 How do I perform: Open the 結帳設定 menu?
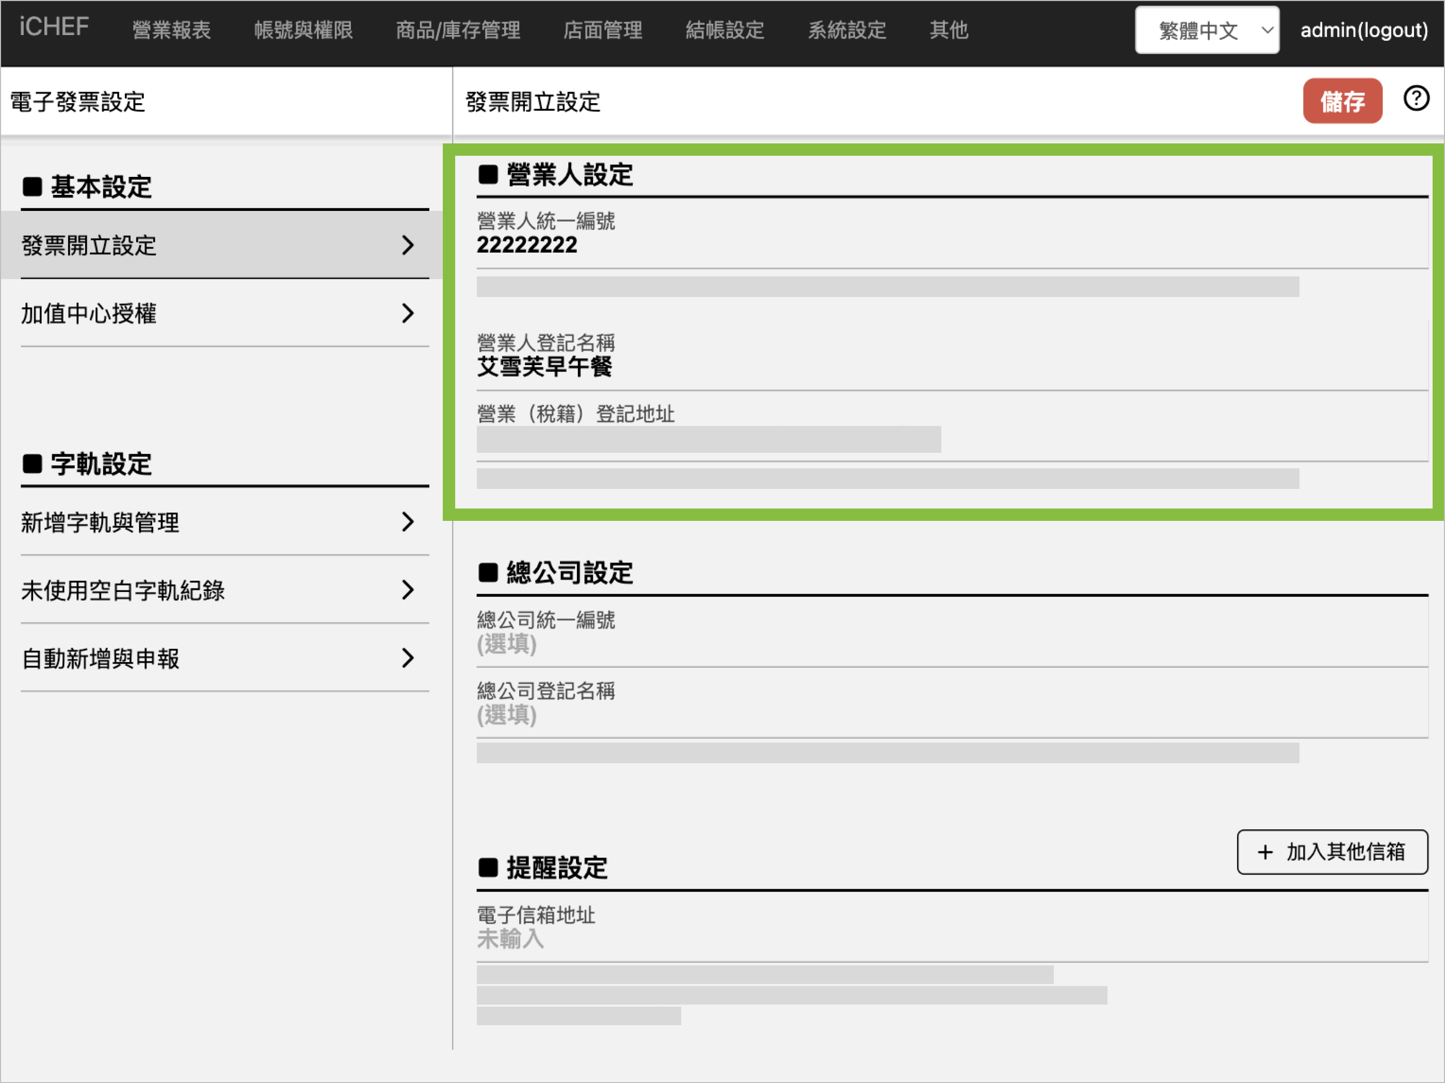[725, 30]
